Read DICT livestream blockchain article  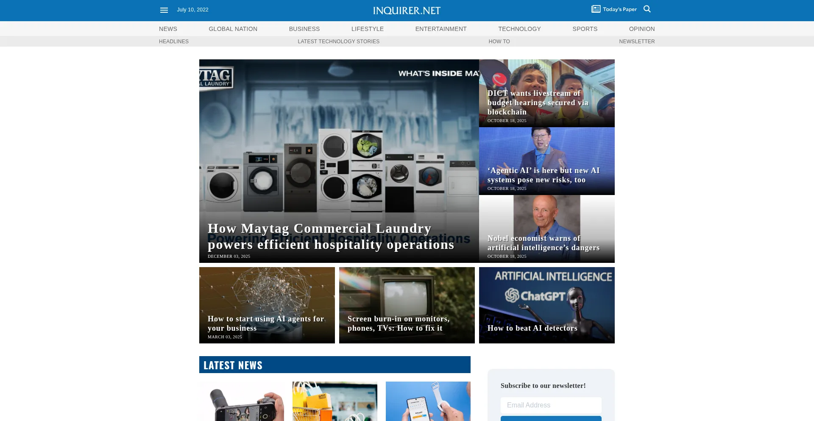[538, 103]
